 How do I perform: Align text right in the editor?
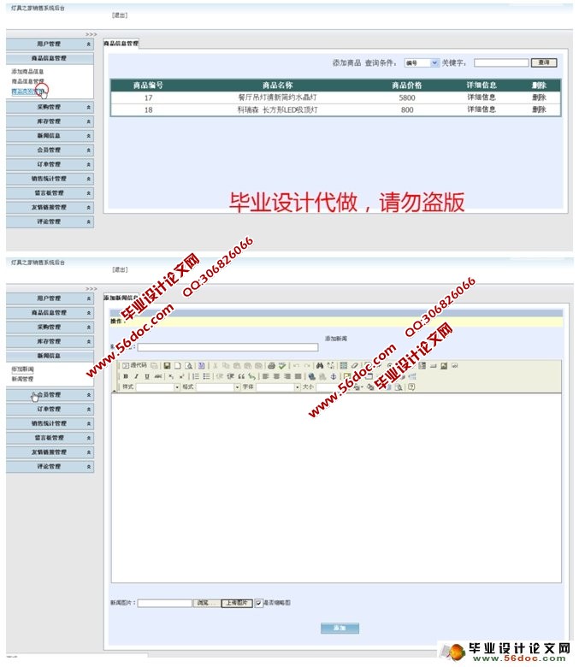[287, 376]
